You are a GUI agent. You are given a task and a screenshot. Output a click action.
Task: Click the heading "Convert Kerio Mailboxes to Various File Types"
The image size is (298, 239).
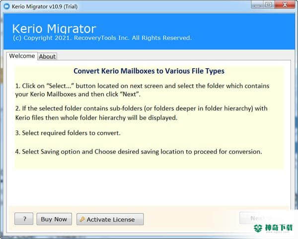point(149,71)
